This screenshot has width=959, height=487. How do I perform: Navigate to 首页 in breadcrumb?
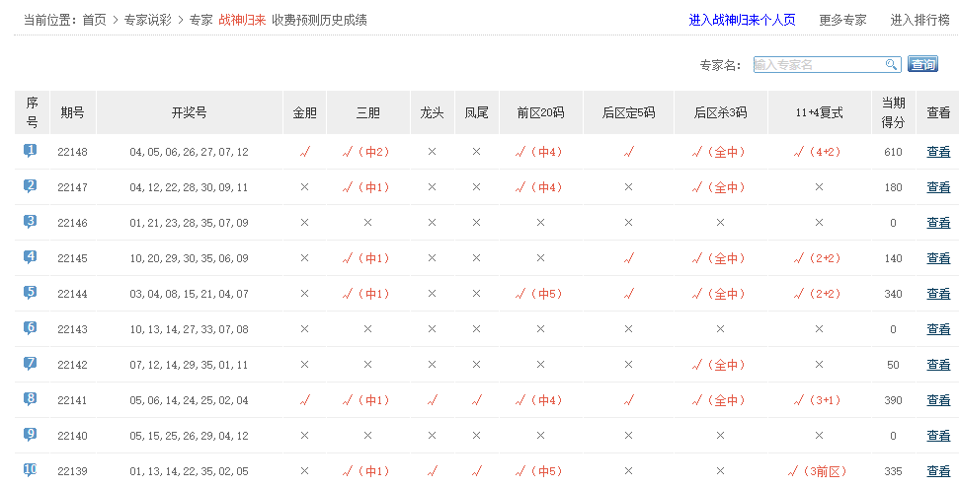point(94,20)
